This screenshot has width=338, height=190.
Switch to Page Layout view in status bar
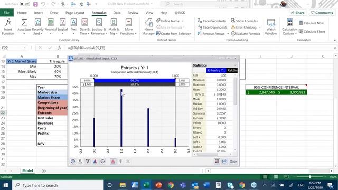click(x=276, y=177)
